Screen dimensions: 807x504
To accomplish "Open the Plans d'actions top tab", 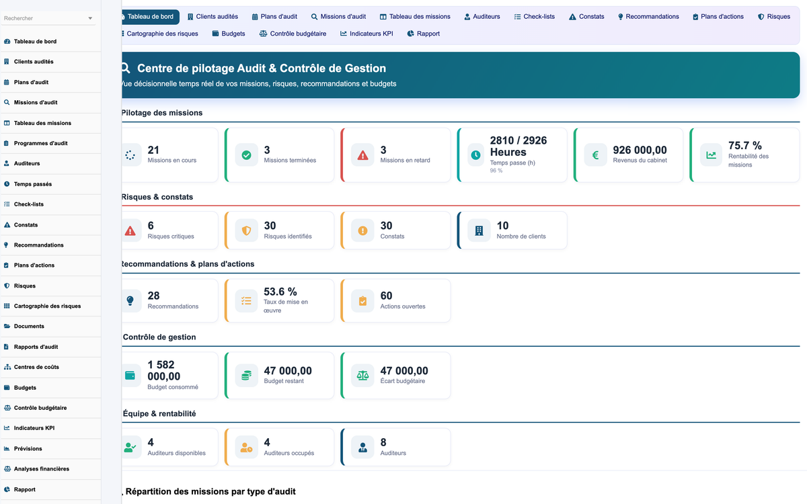I will click(718, 17).
